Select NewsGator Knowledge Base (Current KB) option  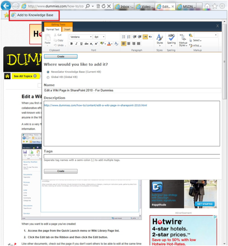pos(48,72)
